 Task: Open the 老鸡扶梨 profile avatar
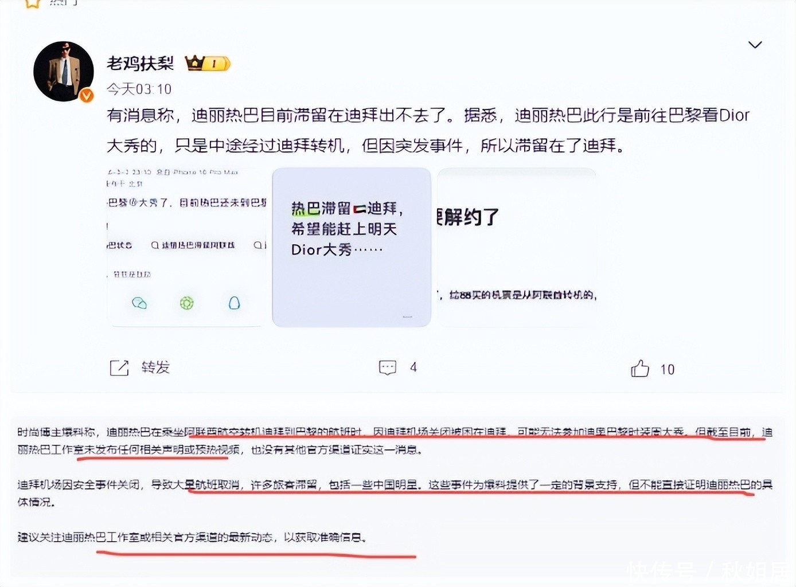point(63,72)
